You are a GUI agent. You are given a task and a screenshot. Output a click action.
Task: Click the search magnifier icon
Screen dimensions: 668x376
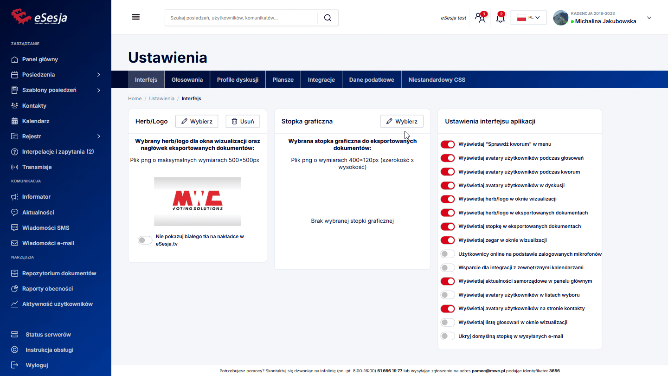pyautogui.click(x=328, y=18)
